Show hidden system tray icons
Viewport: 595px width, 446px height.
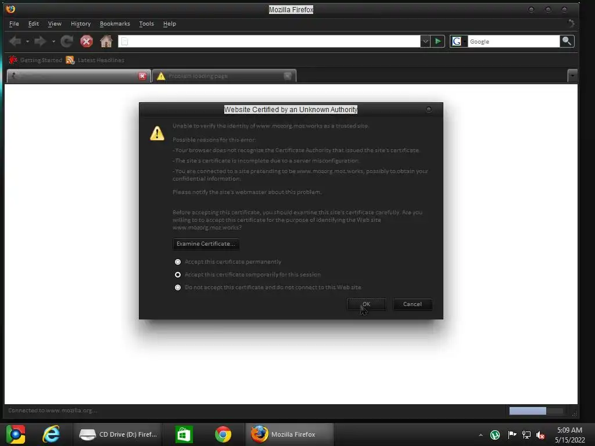[481, 435]
